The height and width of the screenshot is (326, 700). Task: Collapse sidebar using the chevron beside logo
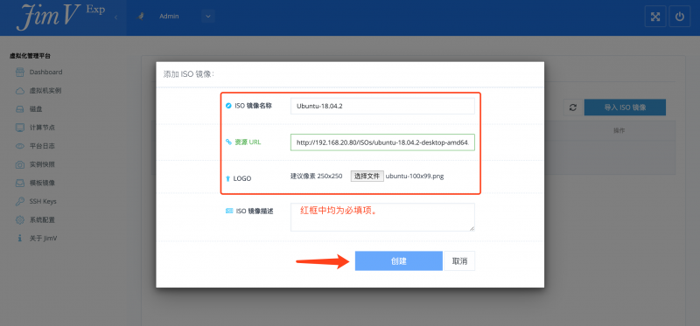point(115,17)
